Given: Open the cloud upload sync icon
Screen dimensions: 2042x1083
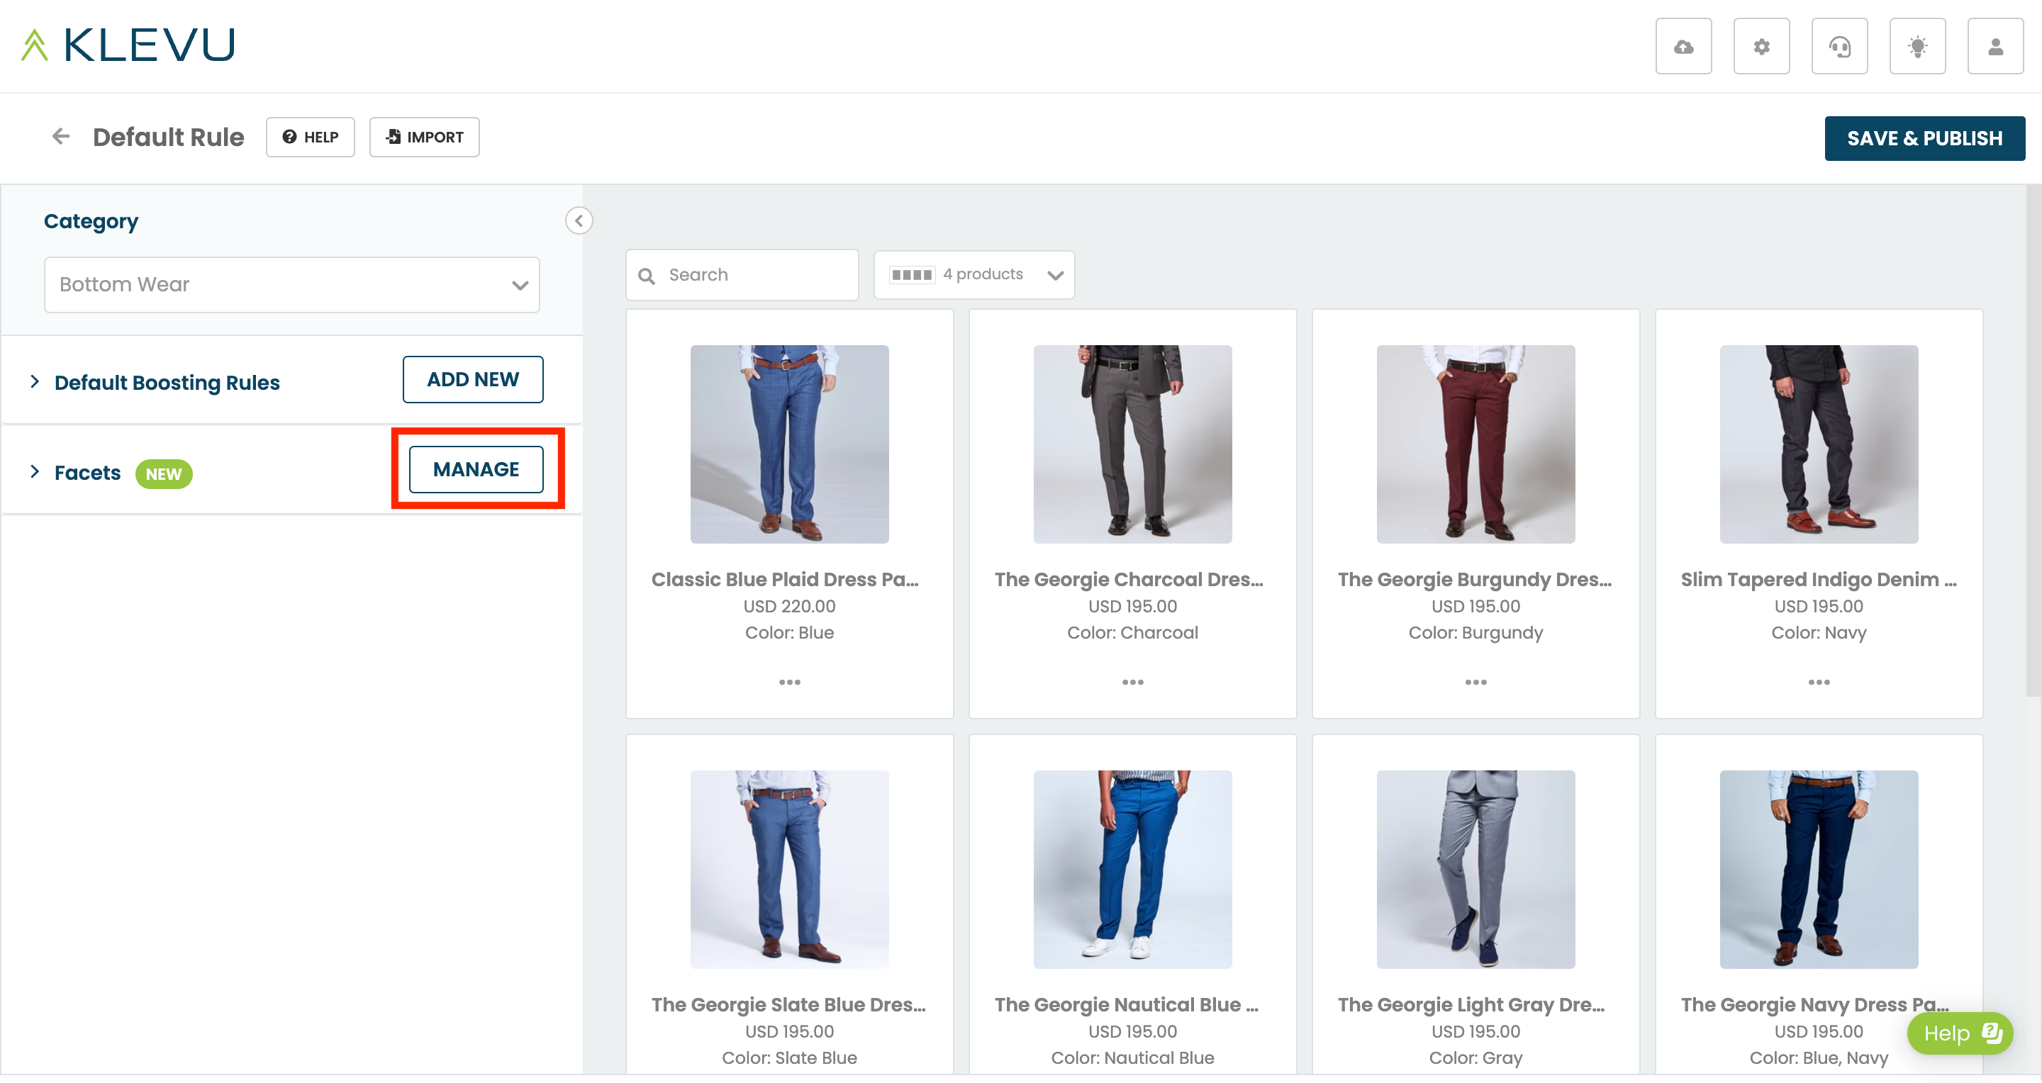Looking at the screenshot, I should [x=1683, y=47].
